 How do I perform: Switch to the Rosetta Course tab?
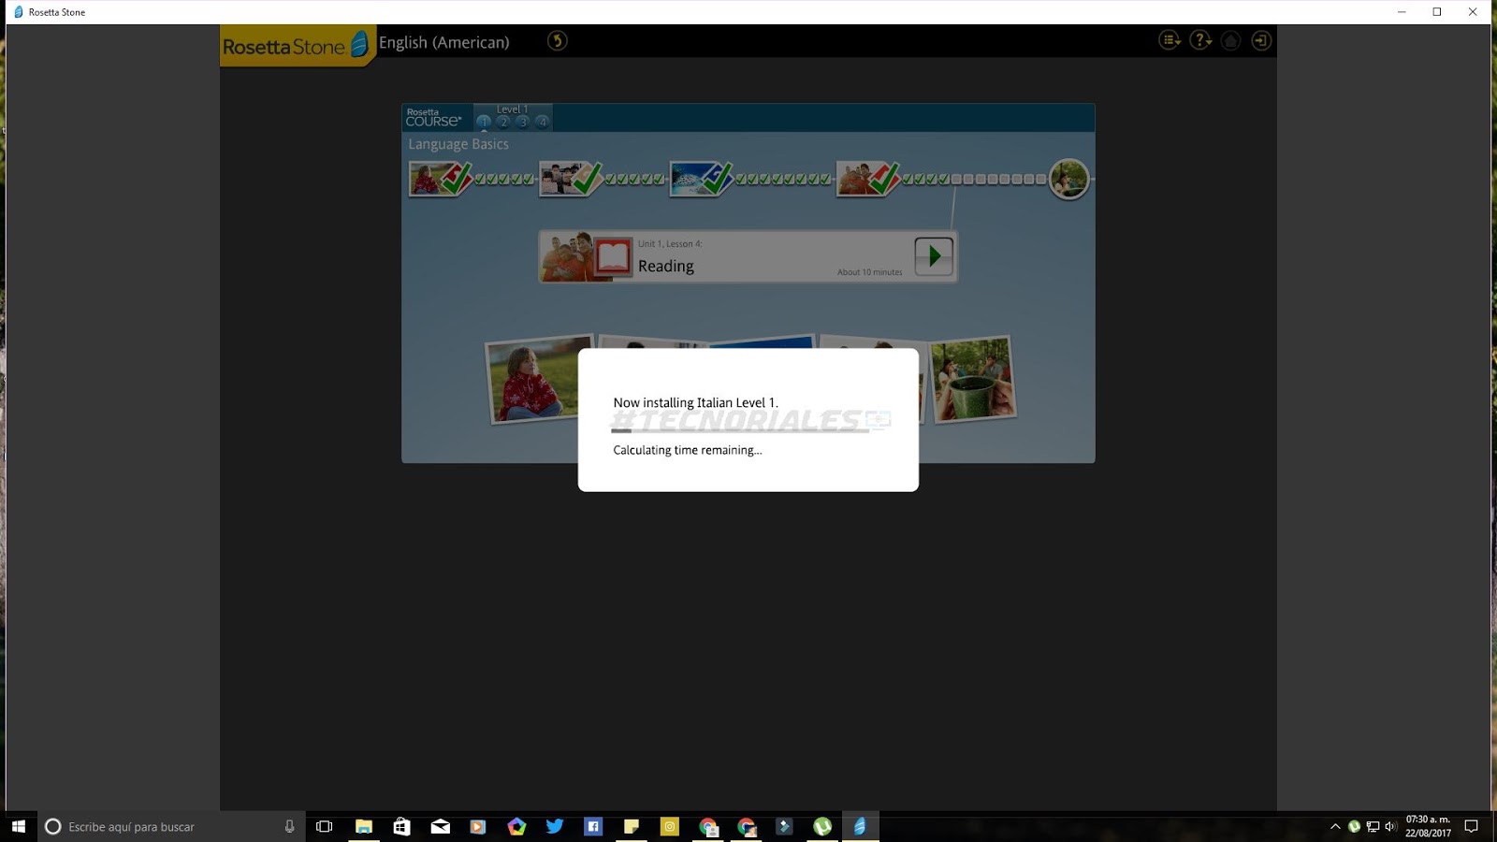coord(435,117)
